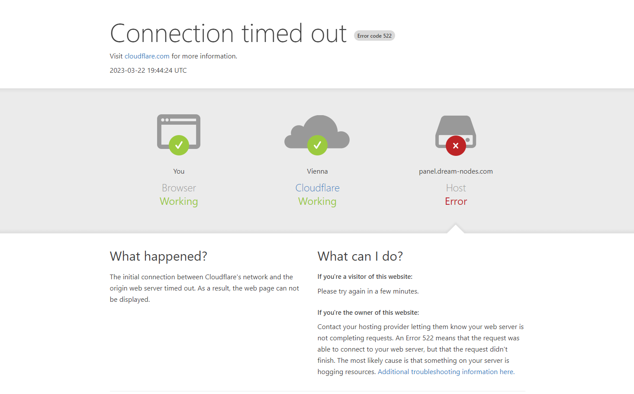Click the panel.dream-nodes.com host name
634x394 pixels.
[456, 171]
